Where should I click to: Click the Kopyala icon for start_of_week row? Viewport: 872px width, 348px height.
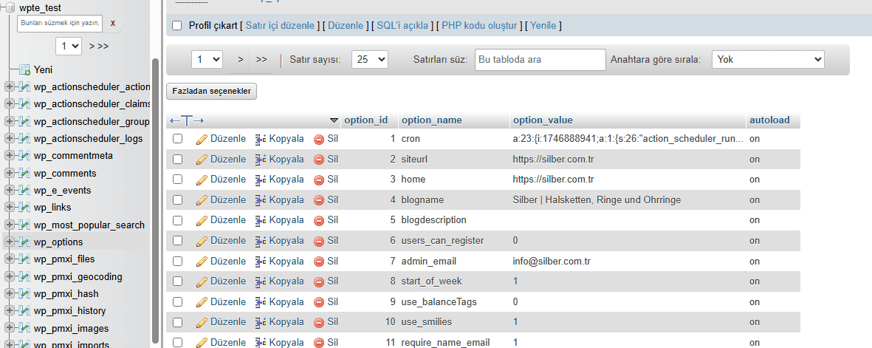[261, 282]
